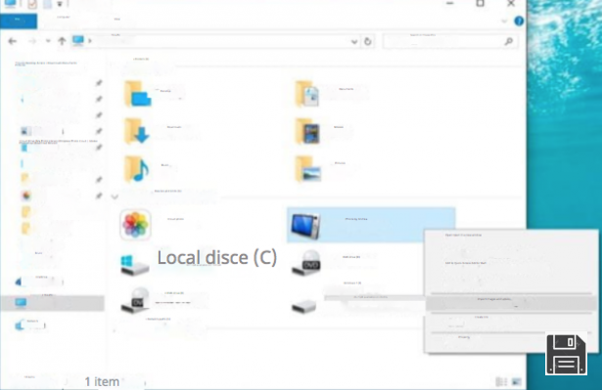Select the highlighted phone device icon
The height and width of the screenshot is (390, 602).
pos(305,226)
